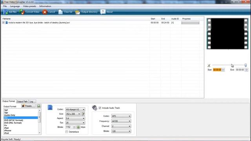This screenshot has height=141, width=251.
Task: Click format list scroll down arrow
Action: pyautogui.click(x=40, y=133)
